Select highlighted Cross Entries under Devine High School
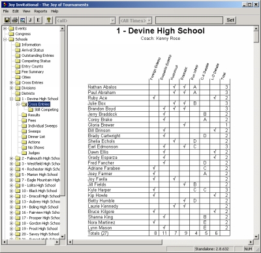The width and height of the screenshot is (261, 253). (39, 104)
